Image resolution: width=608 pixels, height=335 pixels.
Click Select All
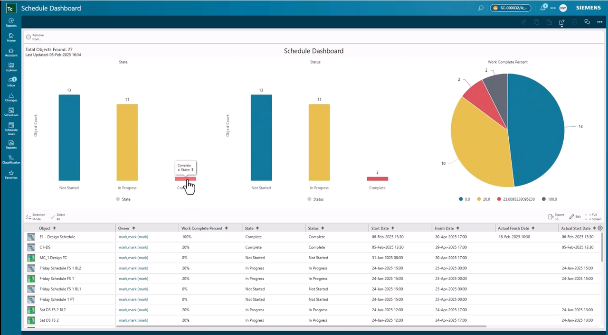point(58,217)
